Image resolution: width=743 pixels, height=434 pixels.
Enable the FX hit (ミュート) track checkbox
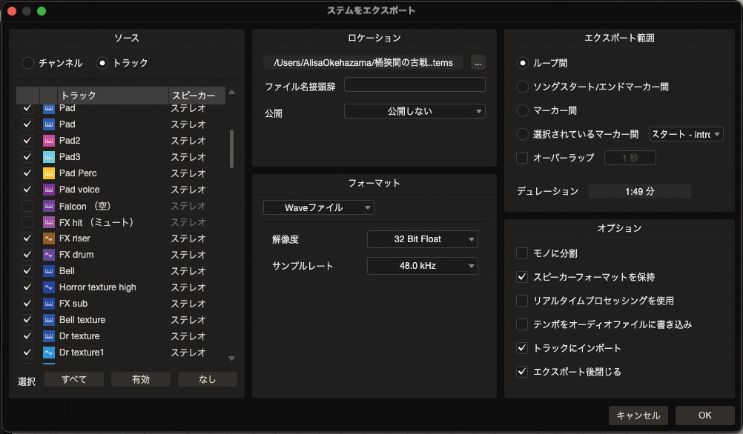click(27, 222)
